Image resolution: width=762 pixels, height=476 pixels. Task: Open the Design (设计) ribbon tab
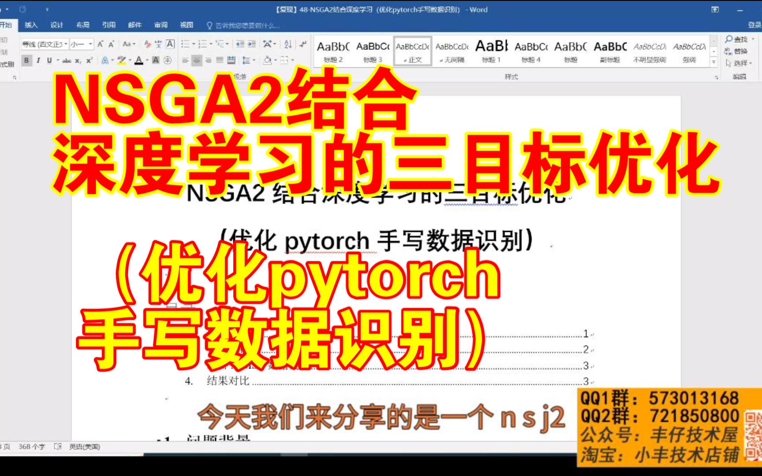tap(57, 25)
